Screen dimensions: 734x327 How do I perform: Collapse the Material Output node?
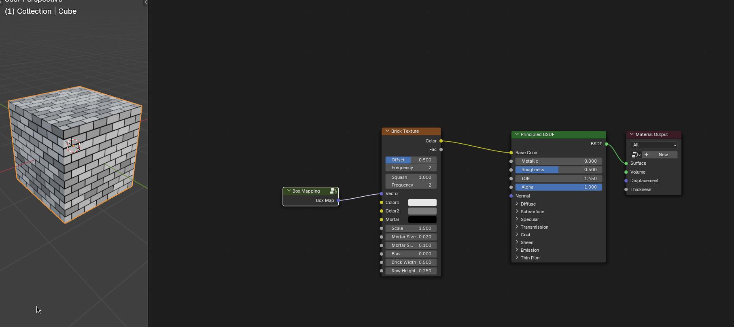[632, 134]
